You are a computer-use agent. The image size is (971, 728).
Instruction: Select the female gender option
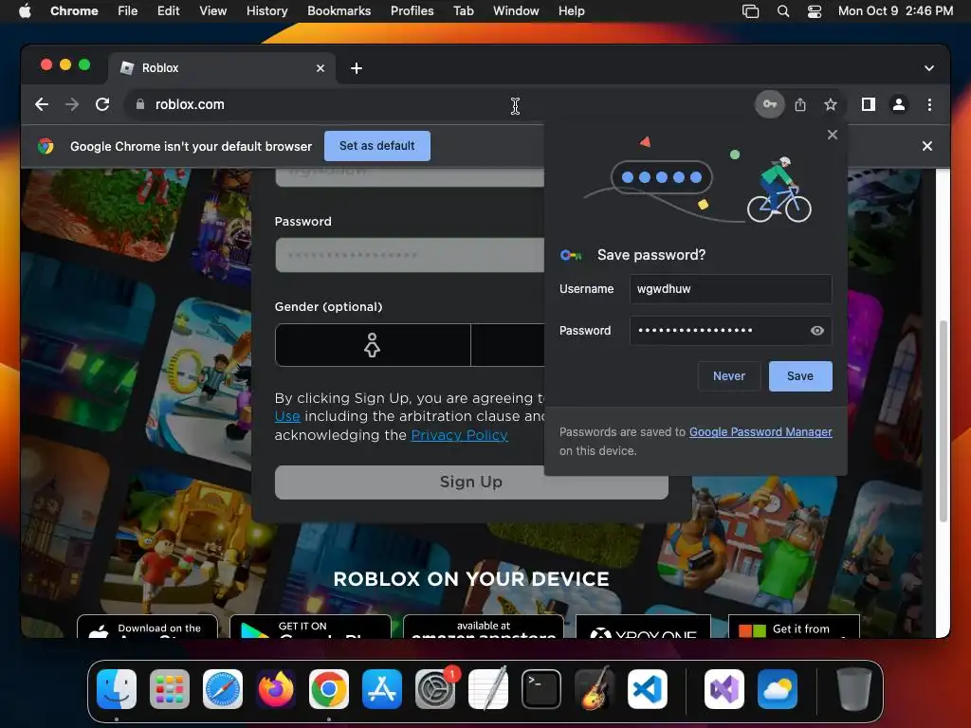372,345
